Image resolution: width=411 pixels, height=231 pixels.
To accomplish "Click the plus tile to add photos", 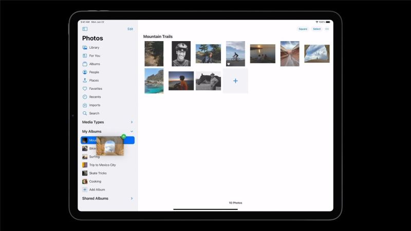I will click(x=235, y=81).
